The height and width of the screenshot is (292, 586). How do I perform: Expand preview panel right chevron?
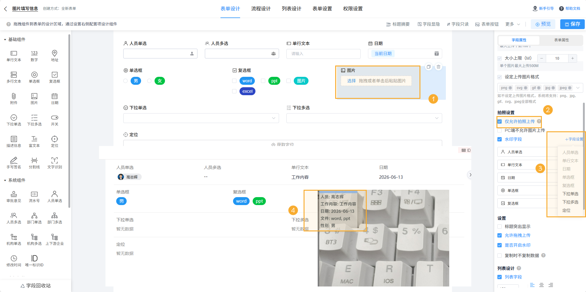[x=470, y=175]
